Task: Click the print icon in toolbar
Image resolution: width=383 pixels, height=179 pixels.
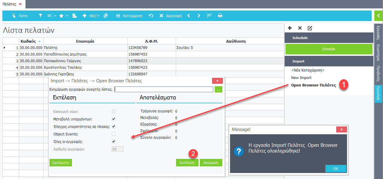Action: pyautogui.click(x=220, y=16)
